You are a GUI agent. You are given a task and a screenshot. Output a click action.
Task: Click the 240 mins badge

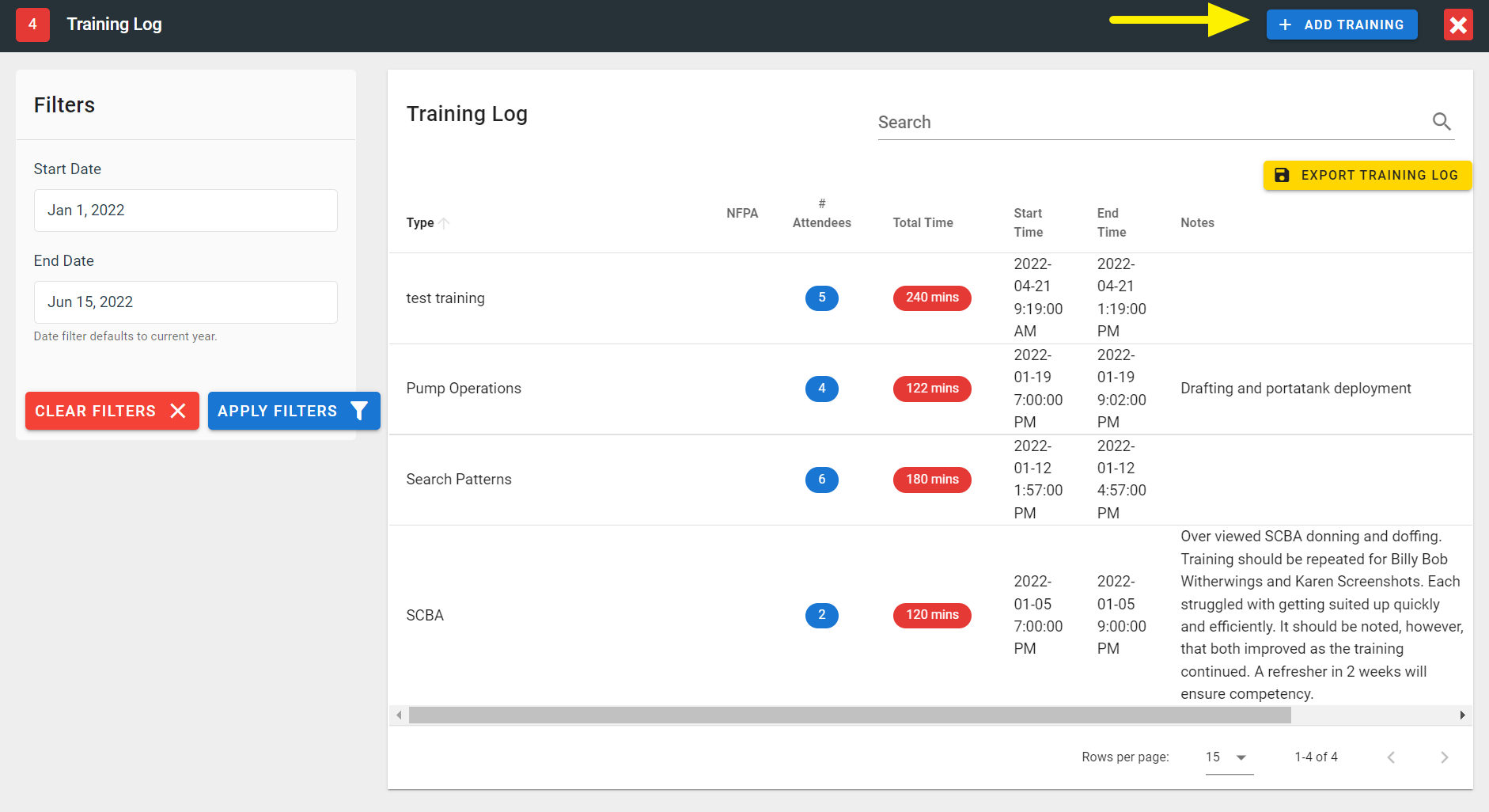click(931, 298)
